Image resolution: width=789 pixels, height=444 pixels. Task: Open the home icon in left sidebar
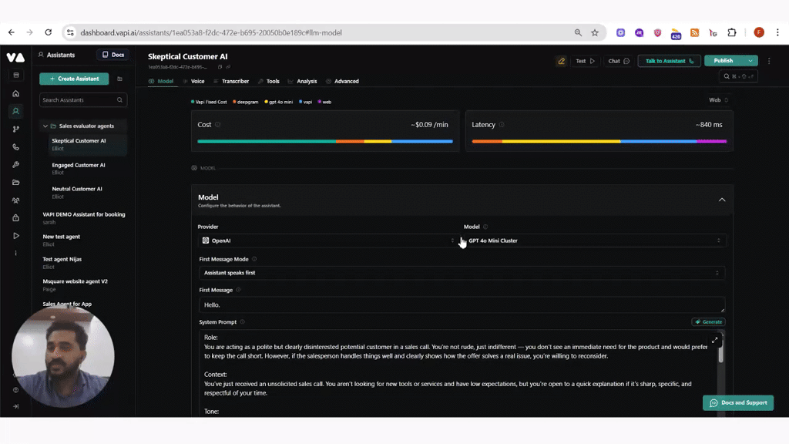pyautogui.click(x=15, y=93)
